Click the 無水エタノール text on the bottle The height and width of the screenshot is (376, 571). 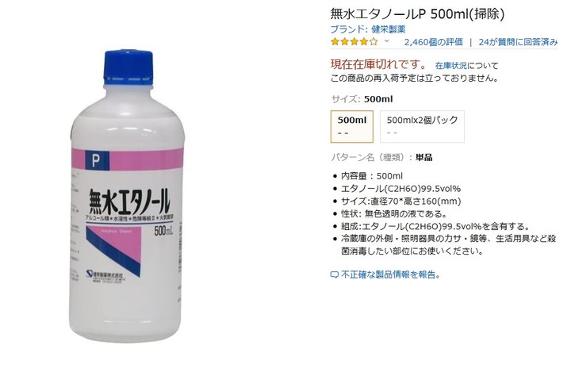click(129, 201)
